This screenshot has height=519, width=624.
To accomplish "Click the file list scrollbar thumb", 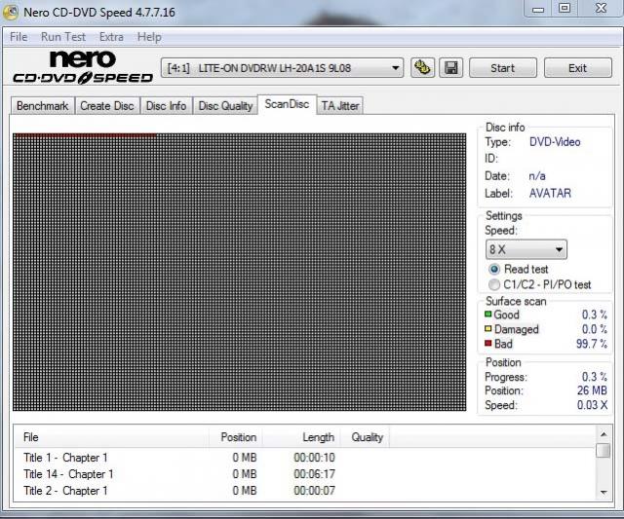I will coord(604,451).
